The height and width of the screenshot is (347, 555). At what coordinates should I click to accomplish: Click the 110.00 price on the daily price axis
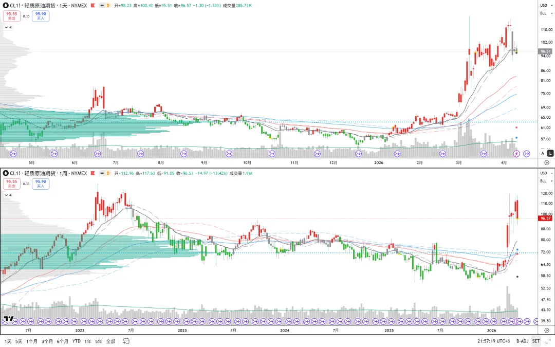(546, 30)
